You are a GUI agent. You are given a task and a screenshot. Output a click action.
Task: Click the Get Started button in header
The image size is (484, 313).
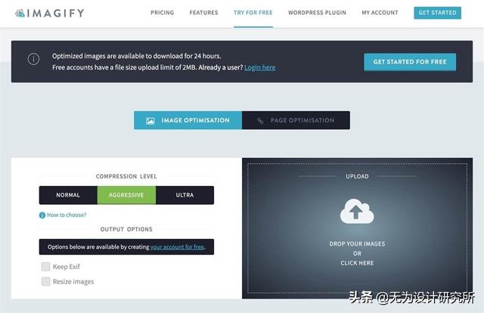point(437,13)
